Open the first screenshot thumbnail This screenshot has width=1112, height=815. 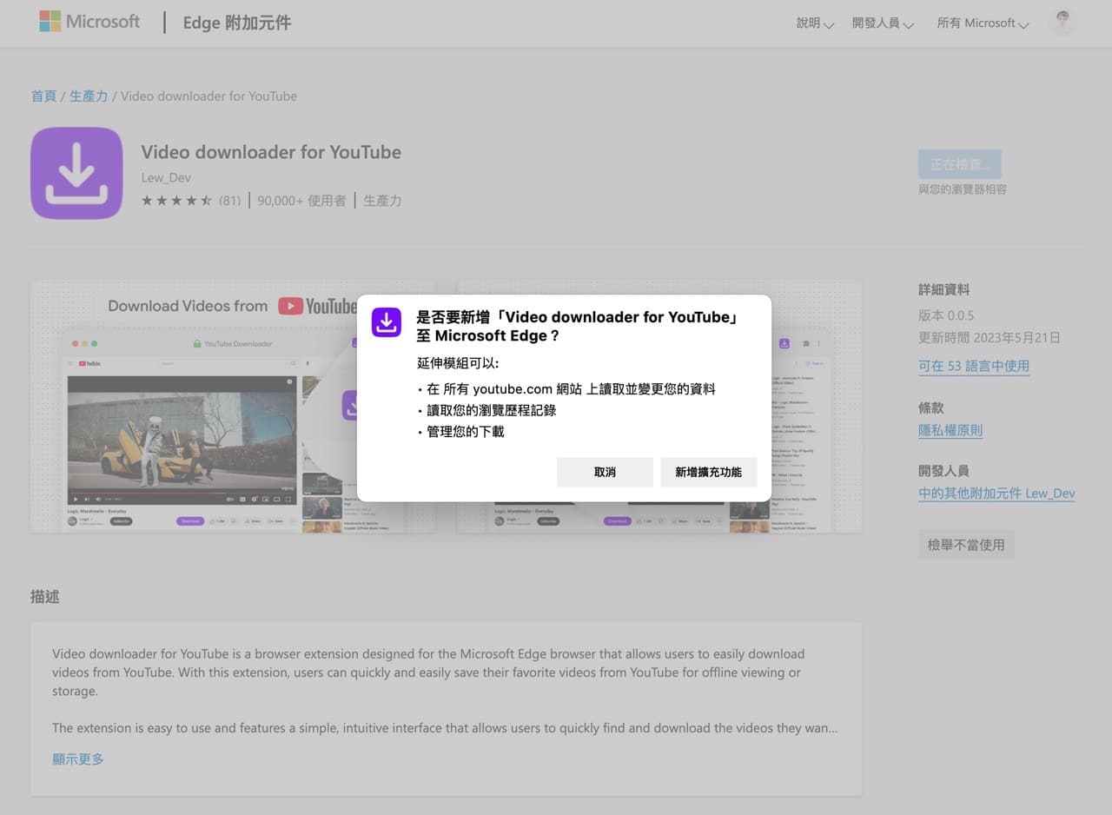click(233, 406)
